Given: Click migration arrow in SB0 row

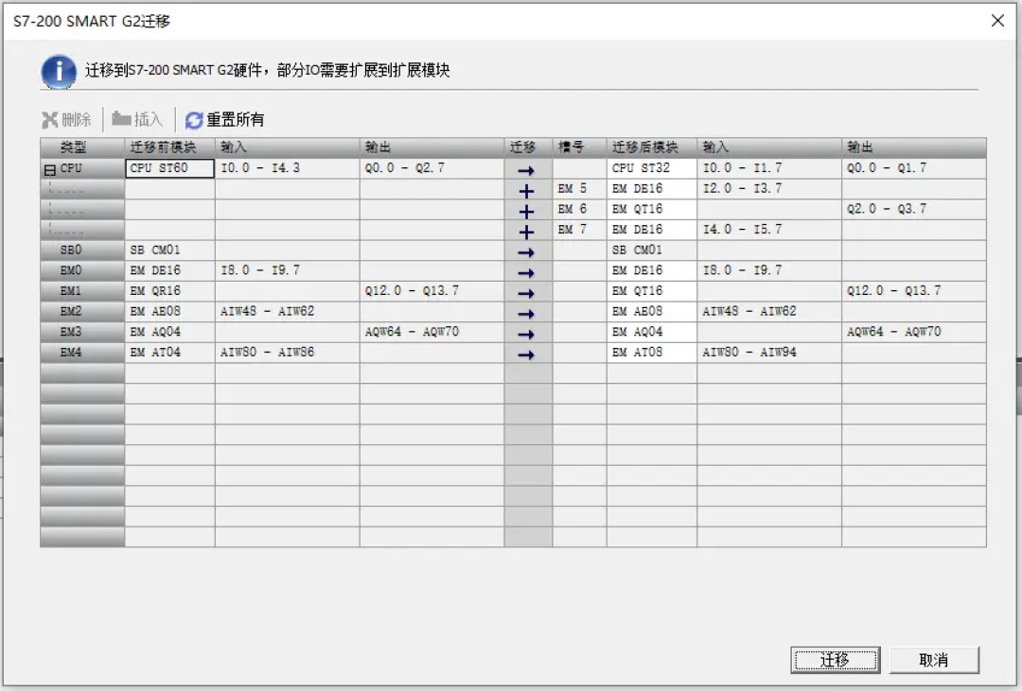Looking at the screenshot, I should tap(527, 252).
